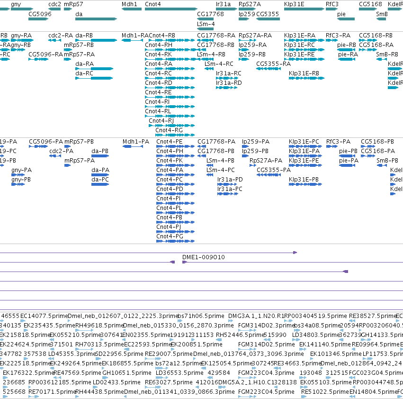This screenshot has height=399, width=403.
Task: Open the RE29007.5prime EST label
Action: click(x=169, y=354)
